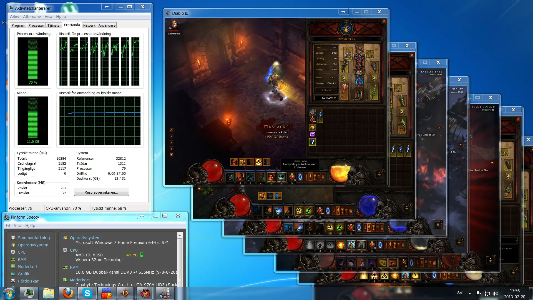Click Speccy scrollbar up arrow

(x=180, y=235)
